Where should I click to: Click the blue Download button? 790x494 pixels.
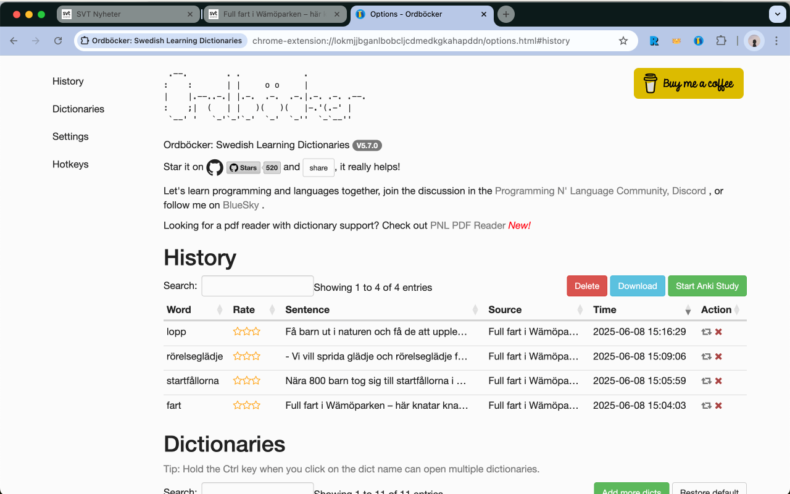pyautogui.click(x=638, y=286)
